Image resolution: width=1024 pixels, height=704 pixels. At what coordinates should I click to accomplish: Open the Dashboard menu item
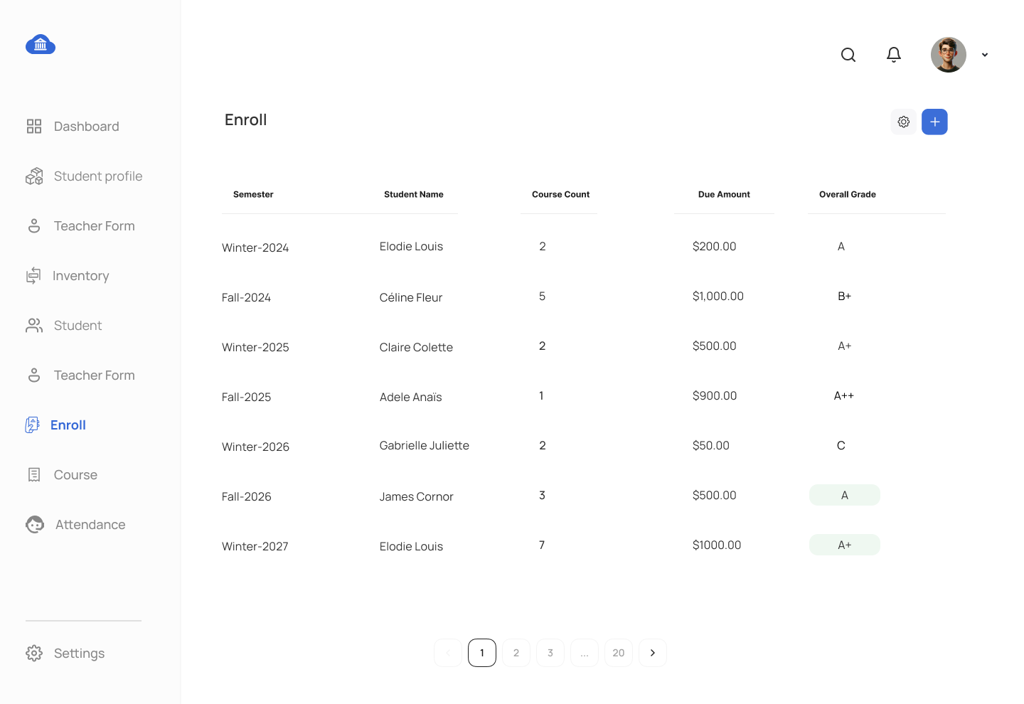click(x=87, y=127)
